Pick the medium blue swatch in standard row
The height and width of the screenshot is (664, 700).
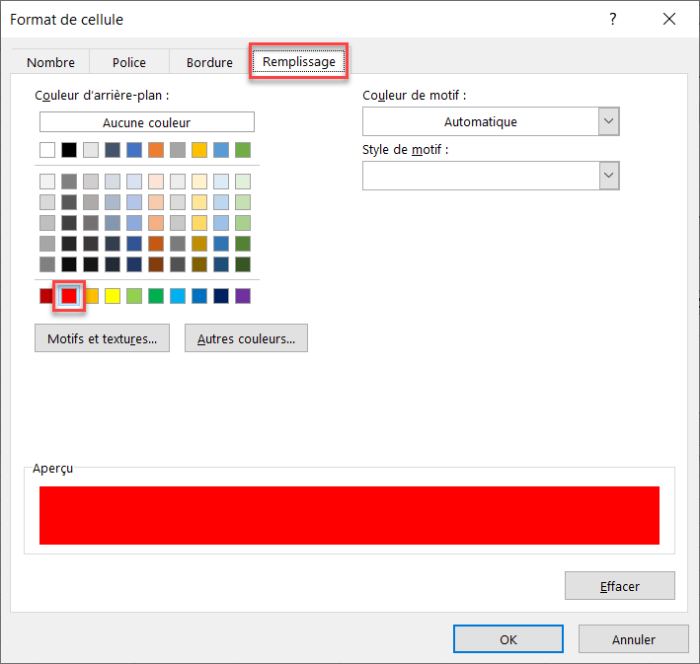tap(199, 296)
